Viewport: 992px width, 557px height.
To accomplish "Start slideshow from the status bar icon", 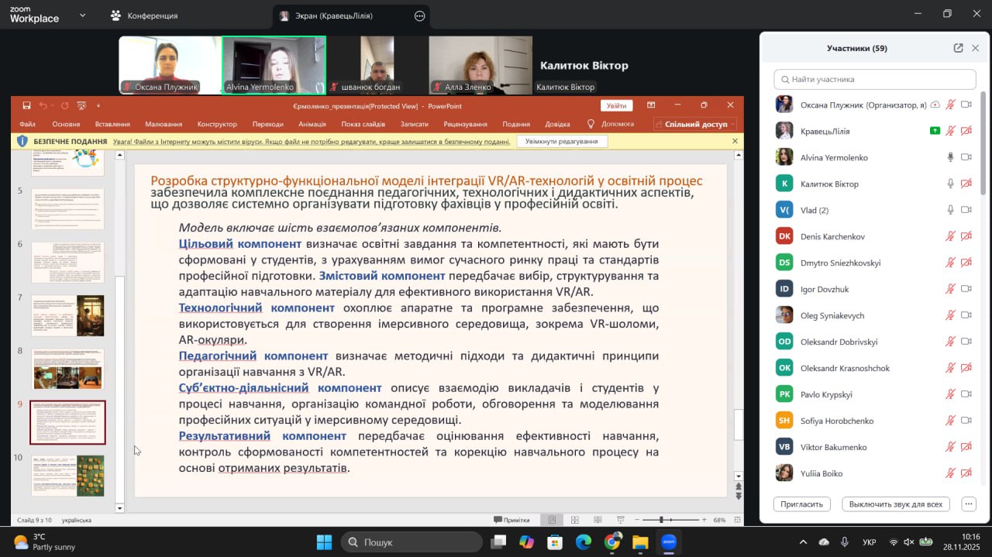I will (621, 520).
